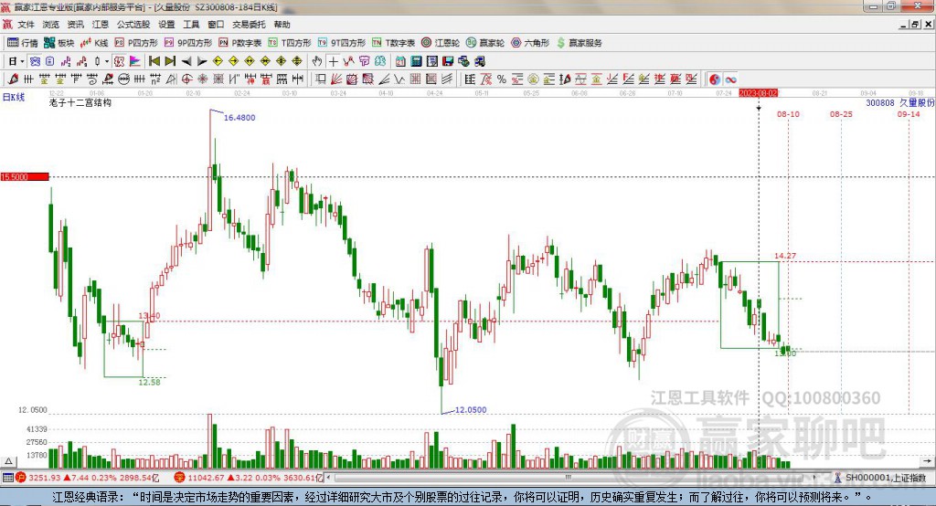Open the 9P四方形 tool
The image size is (936, 506).
(188, 43)
